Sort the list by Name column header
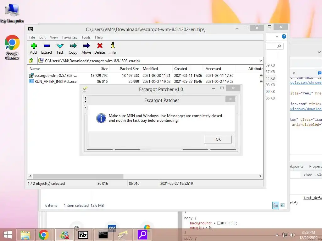The width and height of the screenshot is (322, 241). 53,69
